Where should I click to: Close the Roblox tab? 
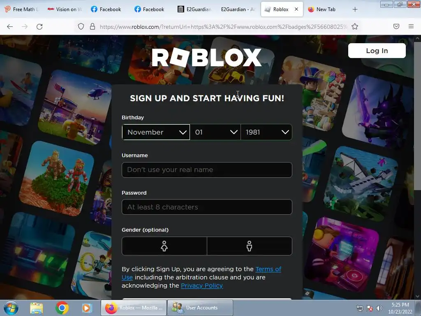[296, 9]
